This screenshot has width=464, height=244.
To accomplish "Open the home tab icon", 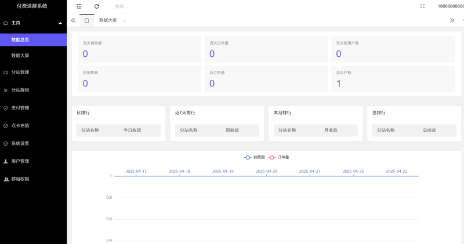I will tap(86, 20).
